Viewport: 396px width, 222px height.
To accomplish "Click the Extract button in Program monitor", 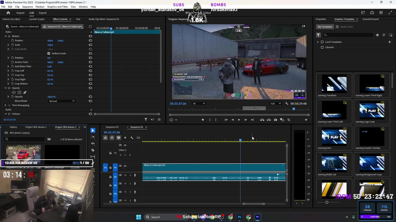I will click(x=269, y=120).
